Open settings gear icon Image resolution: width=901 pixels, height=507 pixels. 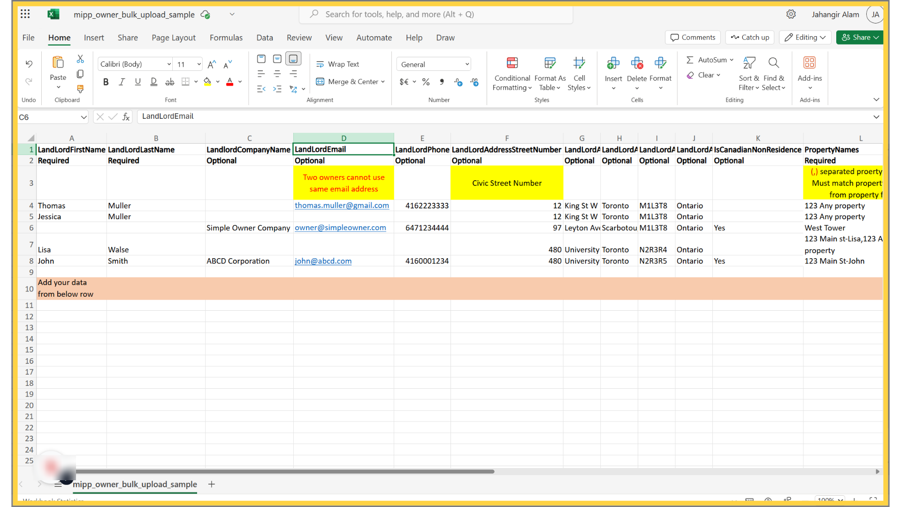coord(791,14)
